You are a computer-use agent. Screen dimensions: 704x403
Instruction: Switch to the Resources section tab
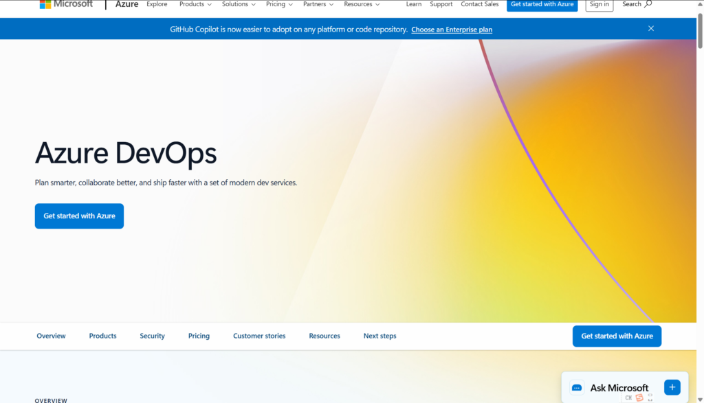pos(324,336)
